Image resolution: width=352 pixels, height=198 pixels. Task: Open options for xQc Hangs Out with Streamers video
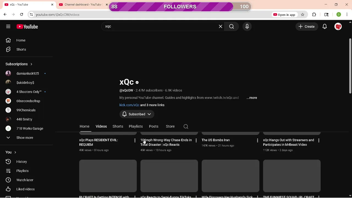pos(319,141)
